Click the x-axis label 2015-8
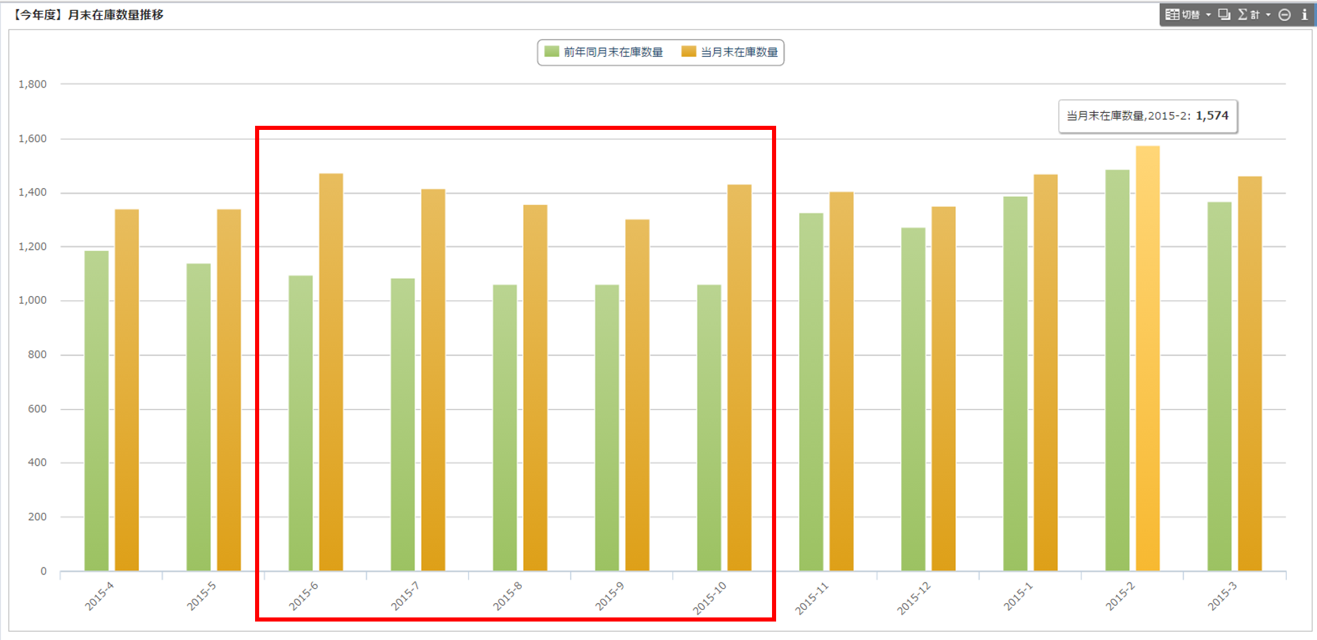 507,596
